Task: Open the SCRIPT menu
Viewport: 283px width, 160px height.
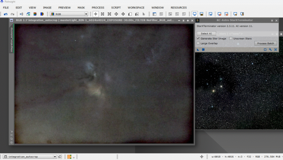Action: pyautogui.click(x=116, y=7)
